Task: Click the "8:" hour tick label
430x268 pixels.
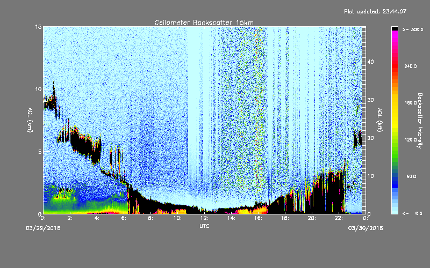Action: click(x=150, y=218)
